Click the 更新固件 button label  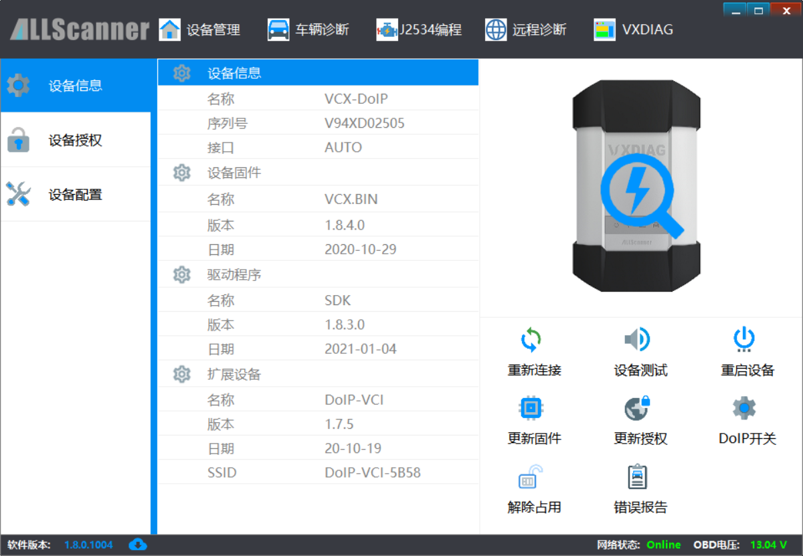[534, 438]
